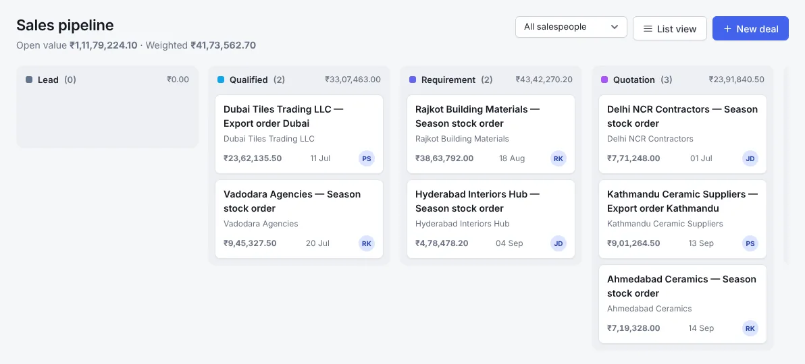This screenshot has height=364, width=805.
Task: Click the deal amount ₹9,45,327.50
Action: coord(250,243)
